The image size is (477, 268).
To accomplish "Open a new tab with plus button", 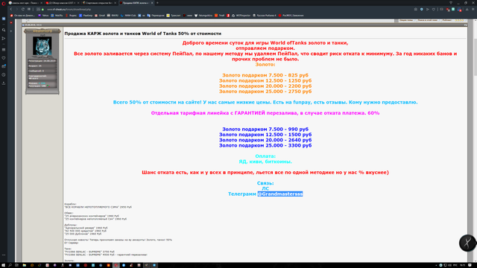I will click(x=157, y=3).
